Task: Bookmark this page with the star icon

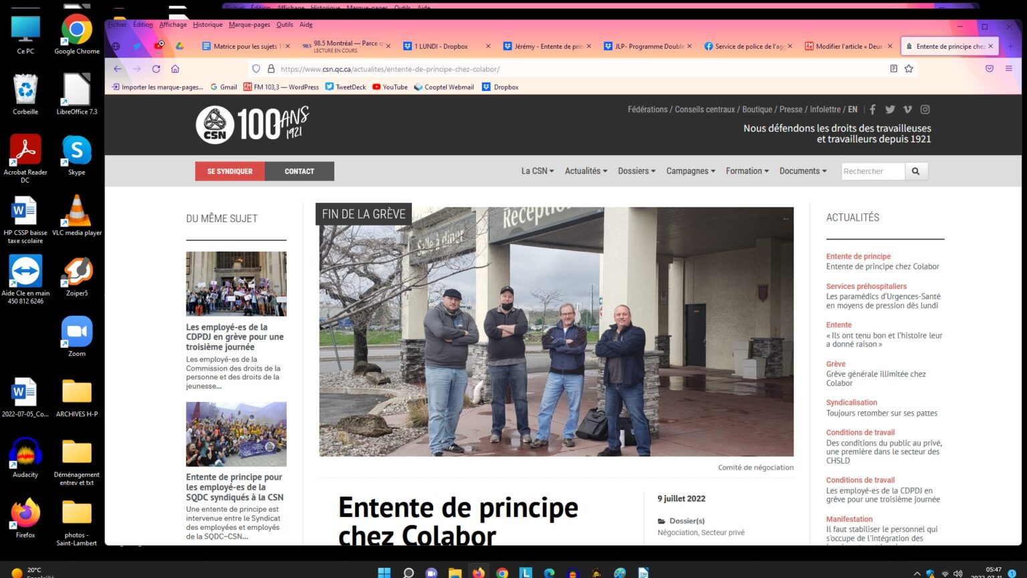Action: click(x=909, y=69)
